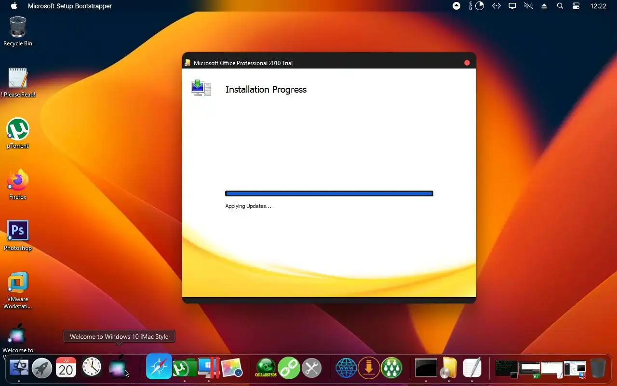This screenshot has height=386, width=617.
Task: Open the yellow folder with disc dock icon
Action: point(449,368)
